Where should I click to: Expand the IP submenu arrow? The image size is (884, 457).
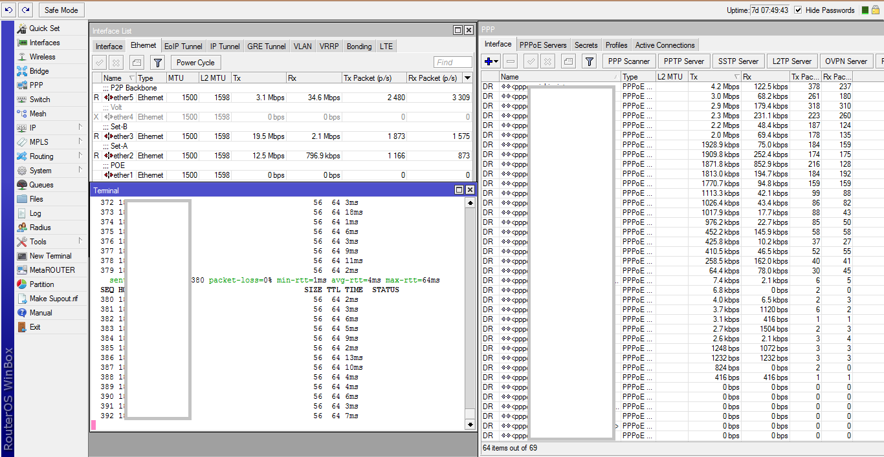tap(80, 127)
